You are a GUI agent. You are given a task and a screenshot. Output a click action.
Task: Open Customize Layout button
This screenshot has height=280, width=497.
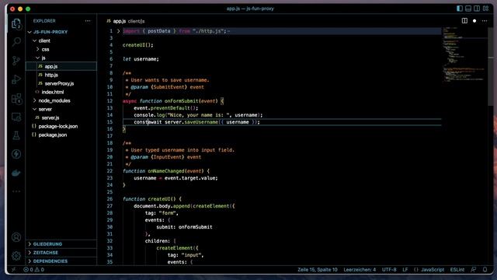486,9
